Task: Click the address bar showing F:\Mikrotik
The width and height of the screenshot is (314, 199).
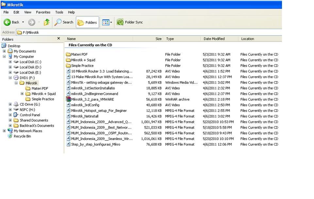Action: [149, 32]
